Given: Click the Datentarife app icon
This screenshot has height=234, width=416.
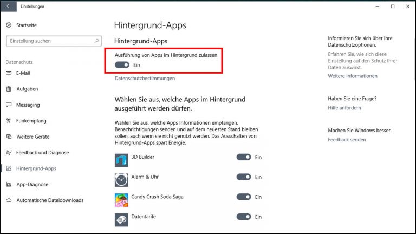Looking at the screenshot, I should click(x=121, y=219).
